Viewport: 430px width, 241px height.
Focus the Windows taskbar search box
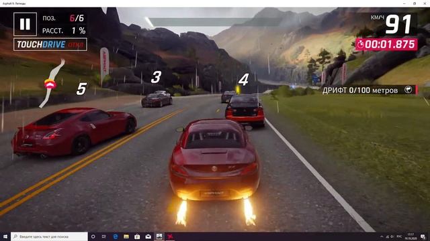click(x=49, y=236)
